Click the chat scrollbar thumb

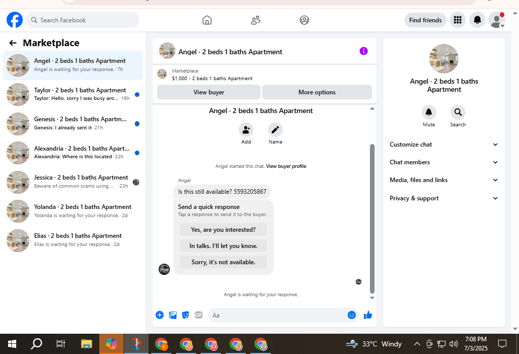(372, 219)
